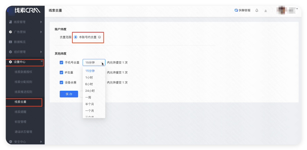307x150 pixels.
Task: Choose 一个月 in the dropdown list
Action: (94, 111)
